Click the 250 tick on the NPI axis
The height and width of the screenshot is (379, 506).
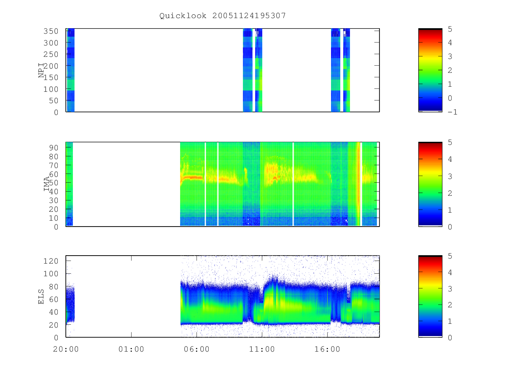tap(51, 54)
